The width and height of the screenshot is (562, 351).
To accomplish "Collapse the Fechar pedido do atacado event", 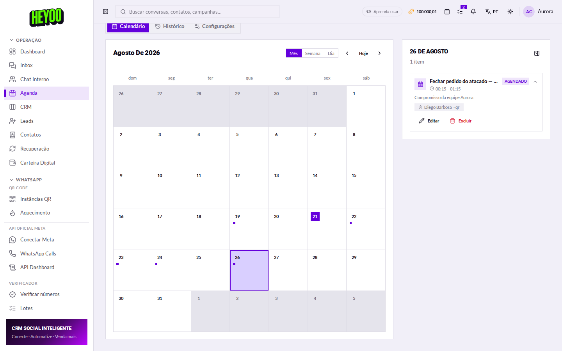I will click(535, 82).
